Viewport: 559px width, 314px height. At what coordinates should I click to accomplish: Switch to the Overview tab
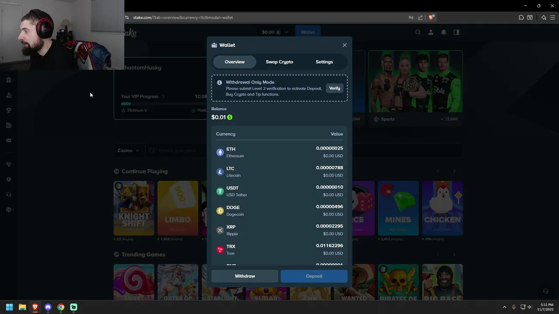pyautogui.click(x=235, y=62)
